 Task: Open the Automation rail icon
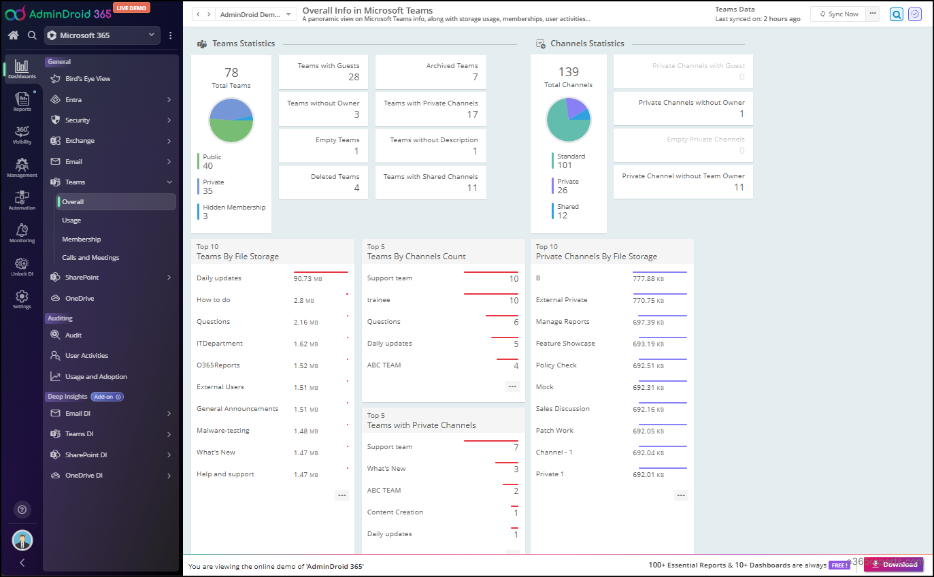click(22, 200)
